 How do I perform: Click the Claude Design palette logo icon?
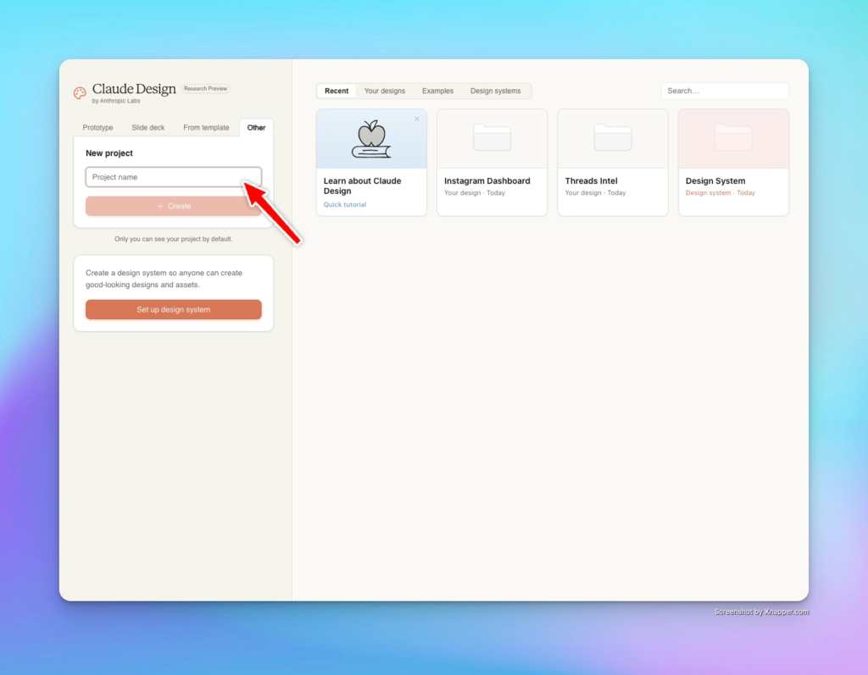pyautogui.click(x=80, y=93)
